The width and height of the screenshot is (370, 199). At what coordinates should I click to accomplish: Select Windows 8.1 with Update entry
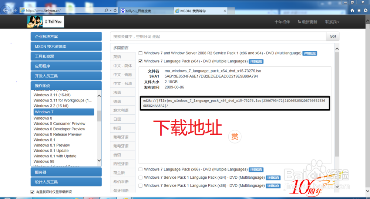[x=55, y=156]
